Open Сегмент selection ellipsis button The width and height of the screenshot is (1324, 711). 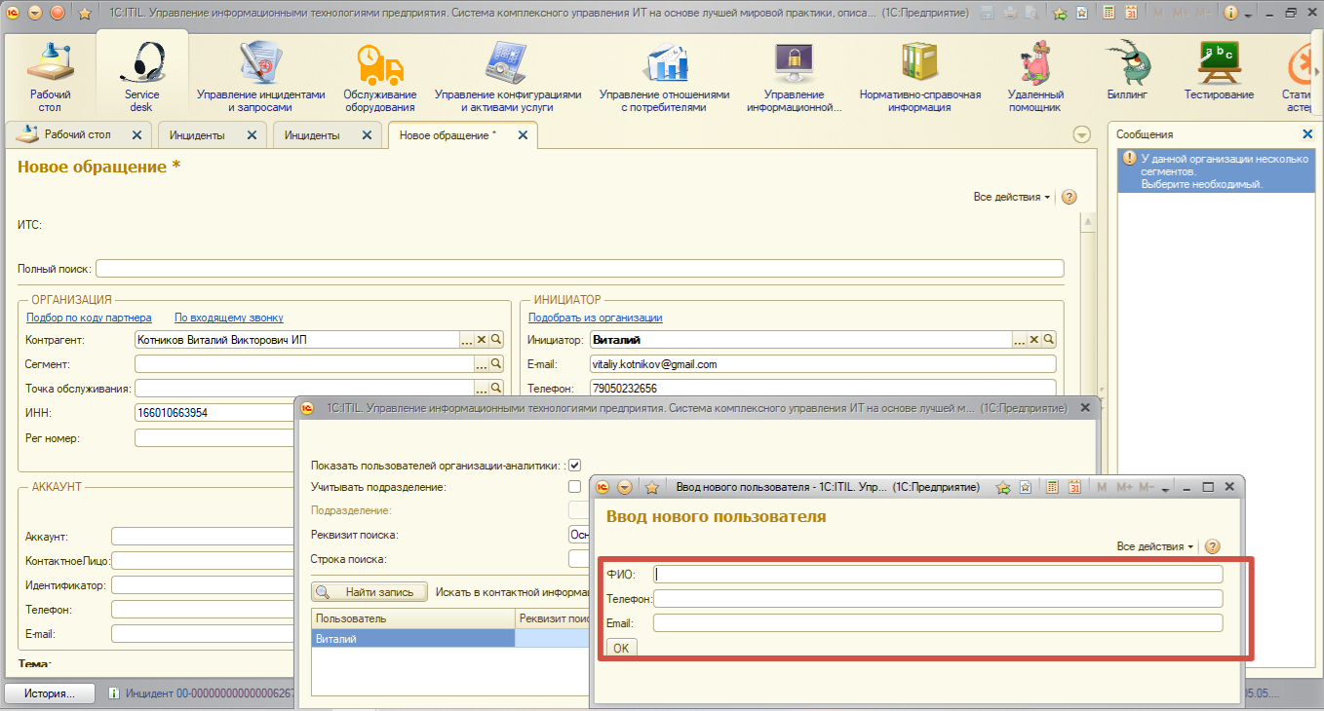point(482,364)
